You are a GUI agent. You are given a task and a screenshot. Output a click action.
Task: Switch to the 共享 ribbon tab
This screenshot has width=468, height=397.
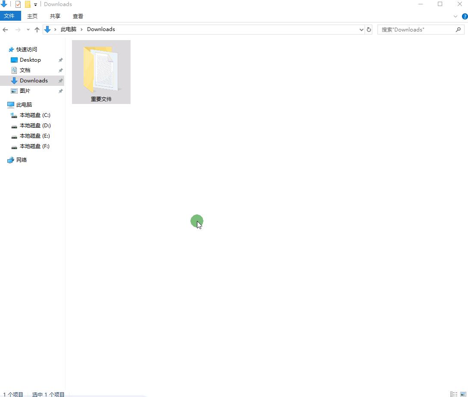pyautogui.click(x=55, y=16)
